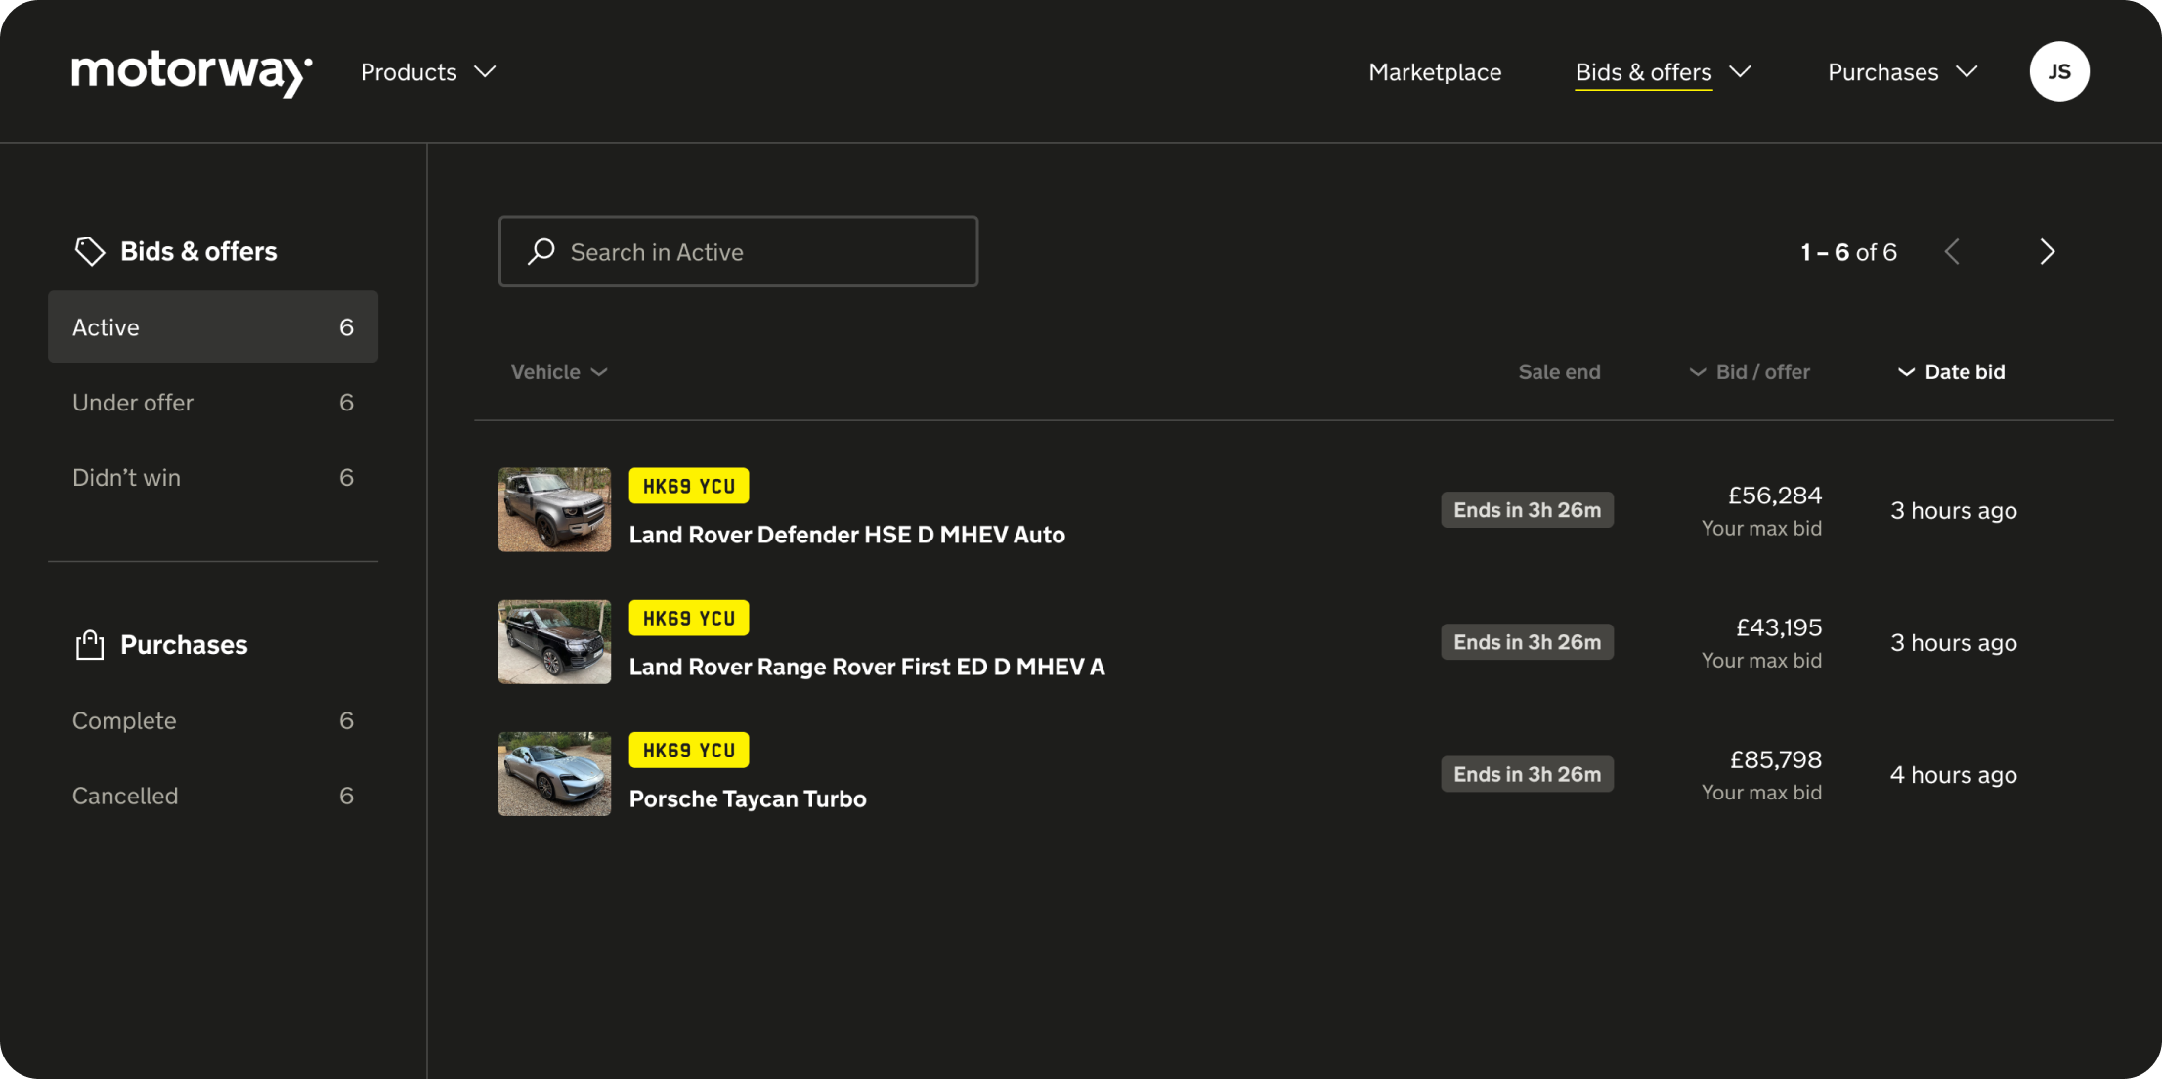The height and width of the screenshot is (1079, 2162).
Task: Click Range Rover's Ends in 3h 26m badge
Action: (x=1527, y=641)
